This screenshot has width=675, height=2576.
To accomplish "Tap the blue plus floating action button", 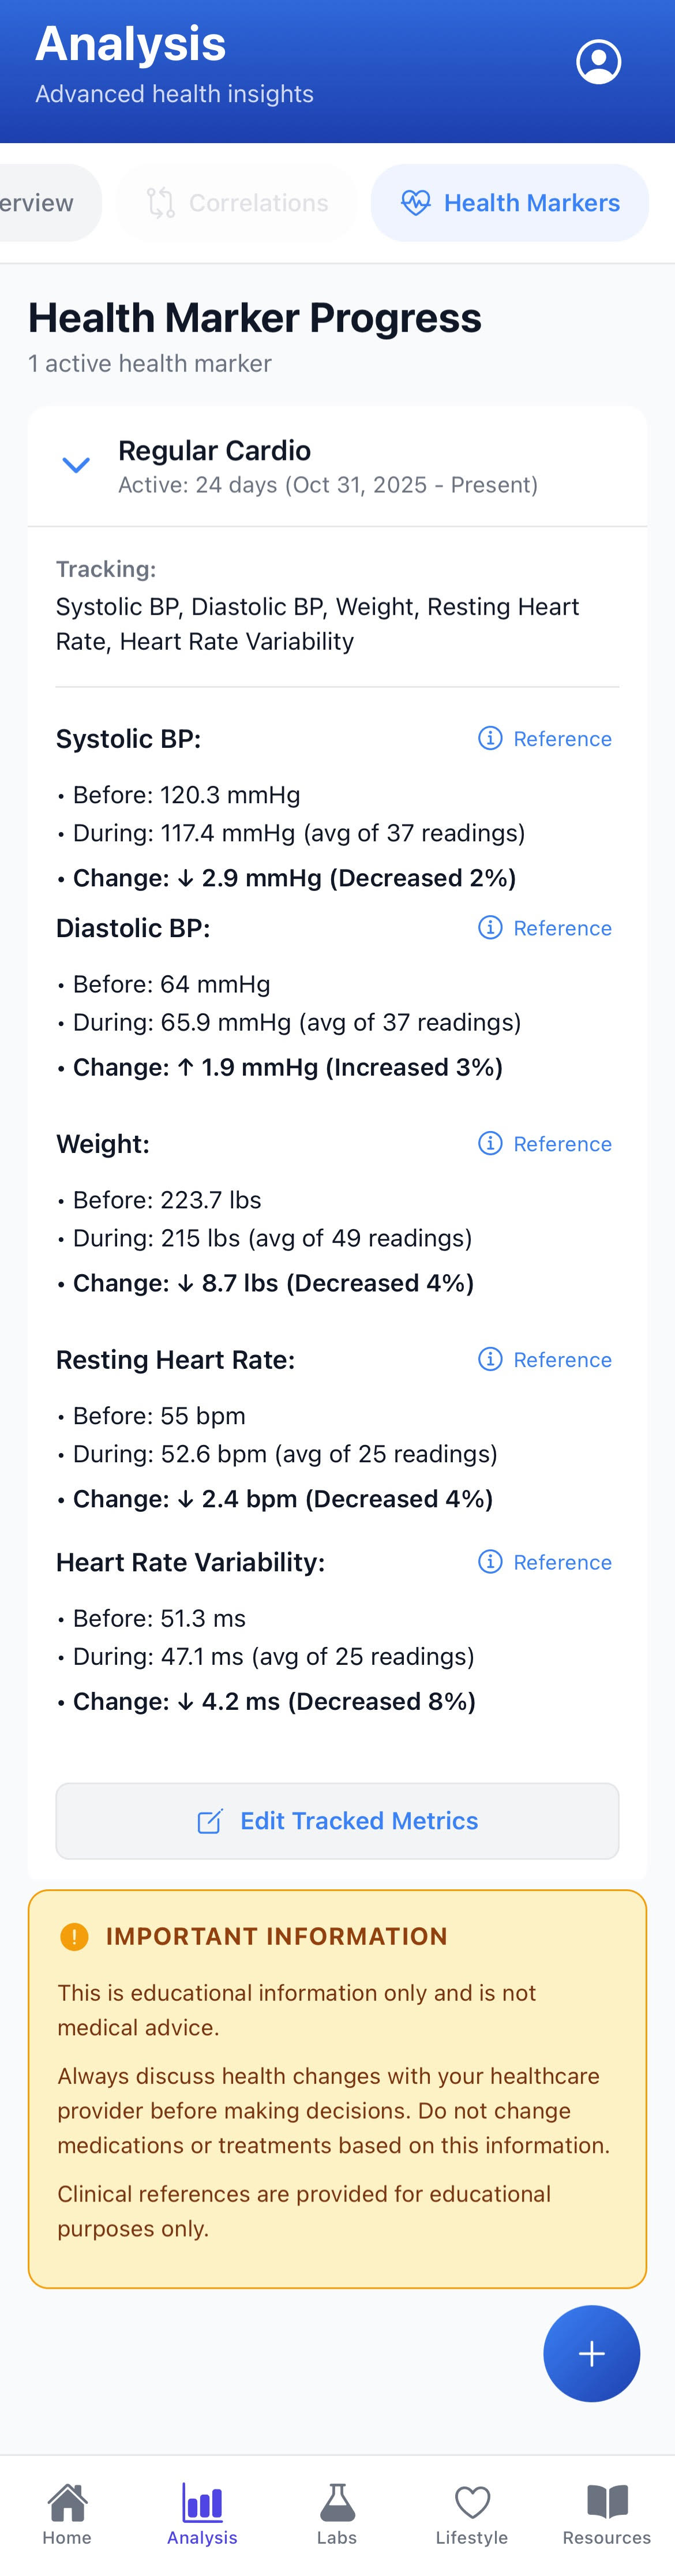I will coord(591,2353).
